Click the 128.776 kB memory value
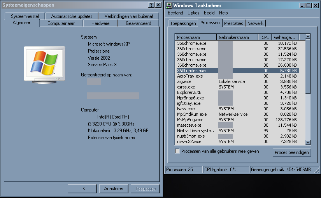321x198 pixels. pos(286,120)
